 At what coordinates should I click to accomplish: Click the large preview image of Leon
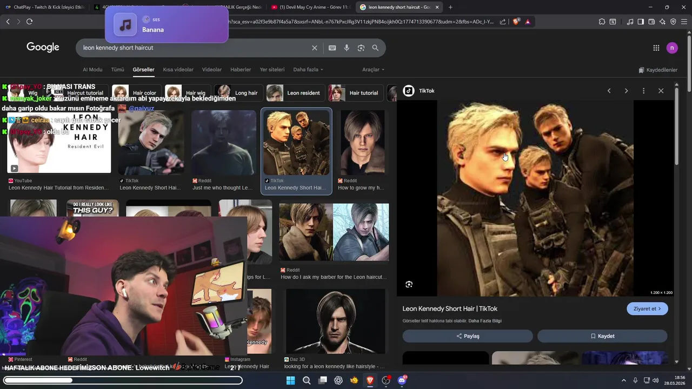(x=535, y=198)
